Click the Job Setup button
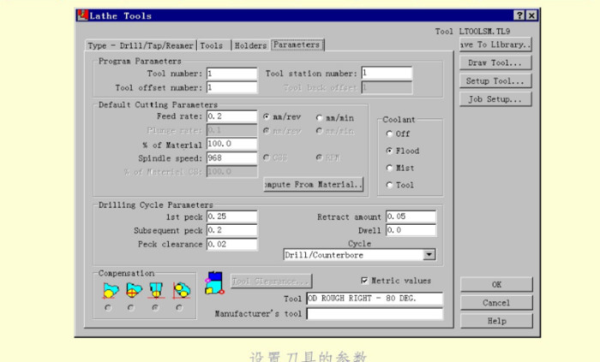 495,99
